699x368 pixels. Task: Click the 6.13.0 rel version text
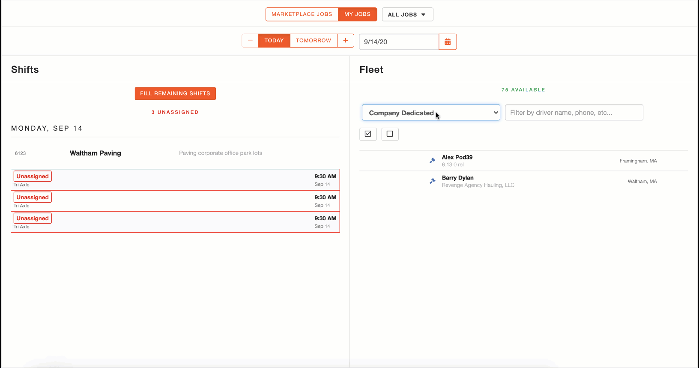pos(453,165)
